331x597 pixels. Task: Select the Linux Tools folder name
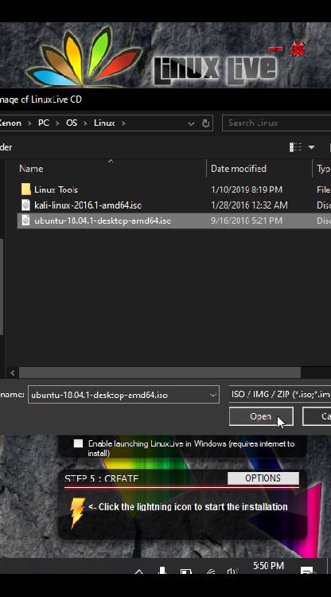(x=56, y=189)
